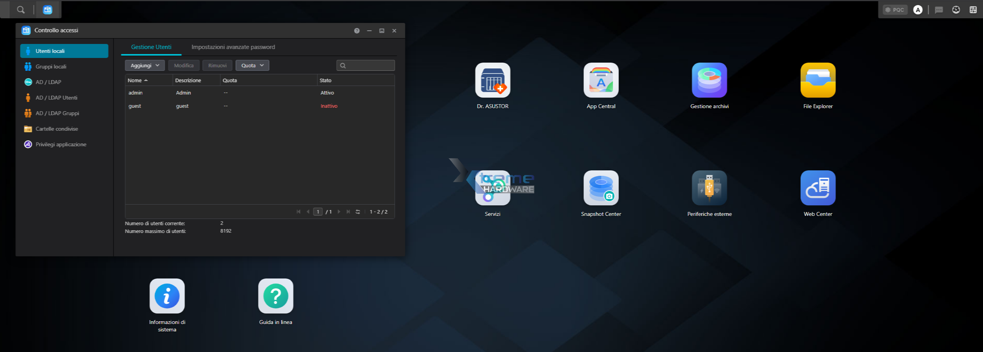983x352 pixels.
Task: Click the search magnifier in top bar
Action: [21, 10]
